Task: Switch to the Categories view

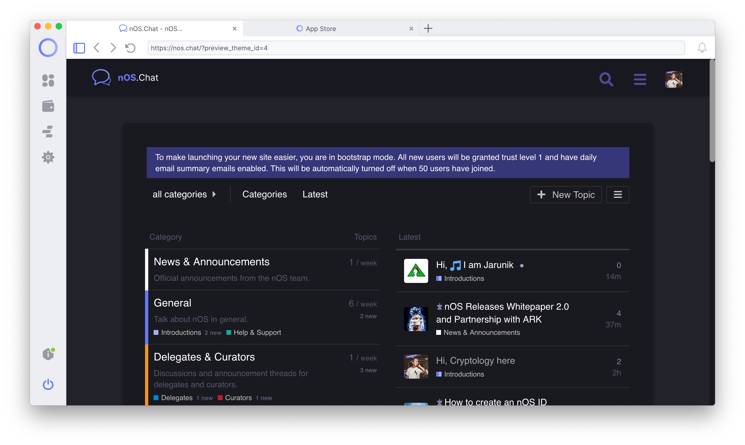Action: click(x=264, y=194)
